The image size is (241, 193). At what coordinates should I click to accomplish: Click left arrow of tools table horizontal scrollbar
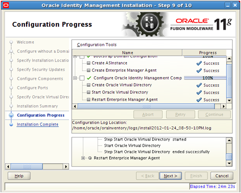(75, 106)
